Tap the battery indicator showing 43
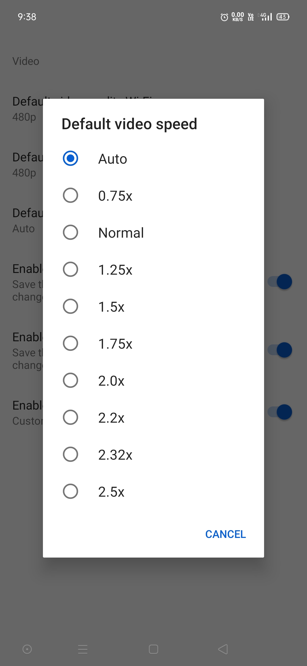 tap(282, 17)
